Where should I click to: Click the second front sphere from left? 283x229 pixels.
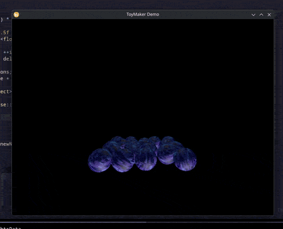[x=123, y=160]
